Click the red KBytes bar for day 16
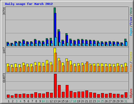Image resolution: width=134 pixels, height=104 pixels. pyautogui.click(x=67, y=92)
